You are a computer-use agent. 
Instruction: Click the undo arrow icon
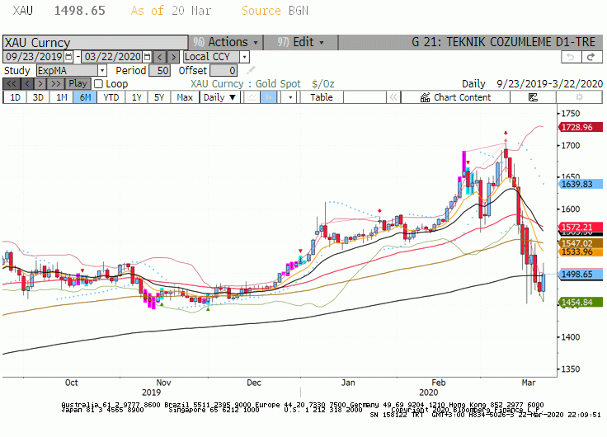tap(571, 57)
